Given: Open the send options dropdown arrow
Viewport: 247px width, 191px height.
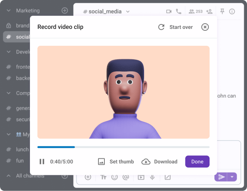Looking at the screenshot, I should point(232,177).
